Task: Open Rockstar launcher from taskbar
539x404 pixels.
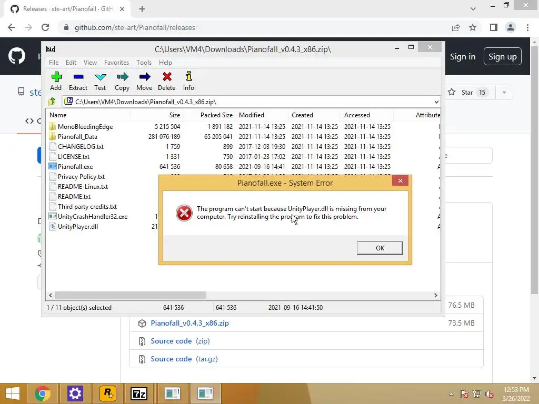Action: point(108,393)
